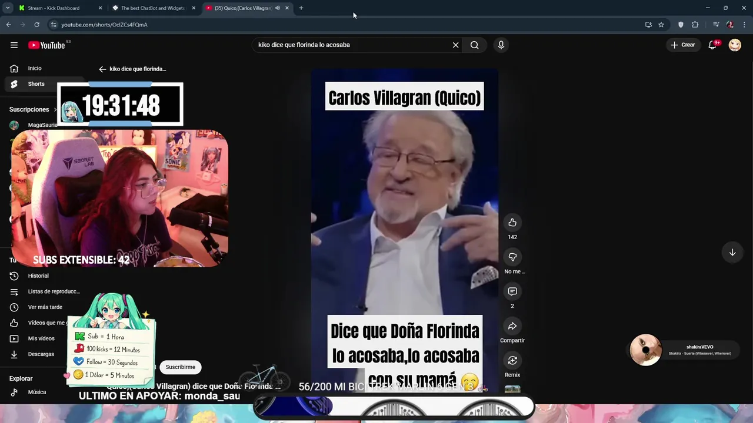Subscribe with the Suscribirme button

coord(180,367)
